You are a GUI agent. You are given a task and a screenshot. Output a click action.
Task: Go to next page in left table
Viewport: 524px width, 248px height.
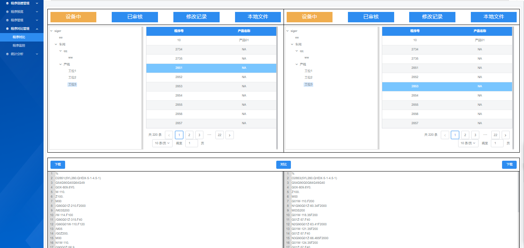(230, 135)
